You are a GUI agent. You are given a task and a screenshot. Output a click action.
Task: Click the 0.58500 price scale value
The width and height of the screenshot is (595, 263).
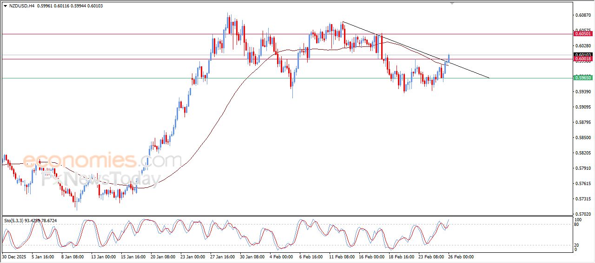pos(583,138)
